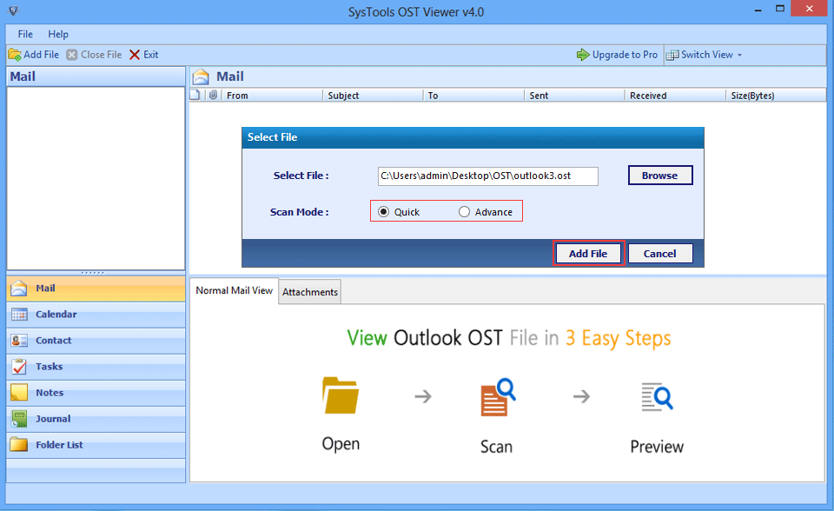
Task: Click the Mail envelope icon in list header
Action: click(x=201, y=77)
